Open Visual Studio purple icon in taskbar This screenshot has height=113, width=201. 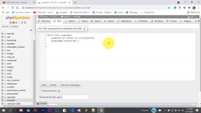point(79,110)
